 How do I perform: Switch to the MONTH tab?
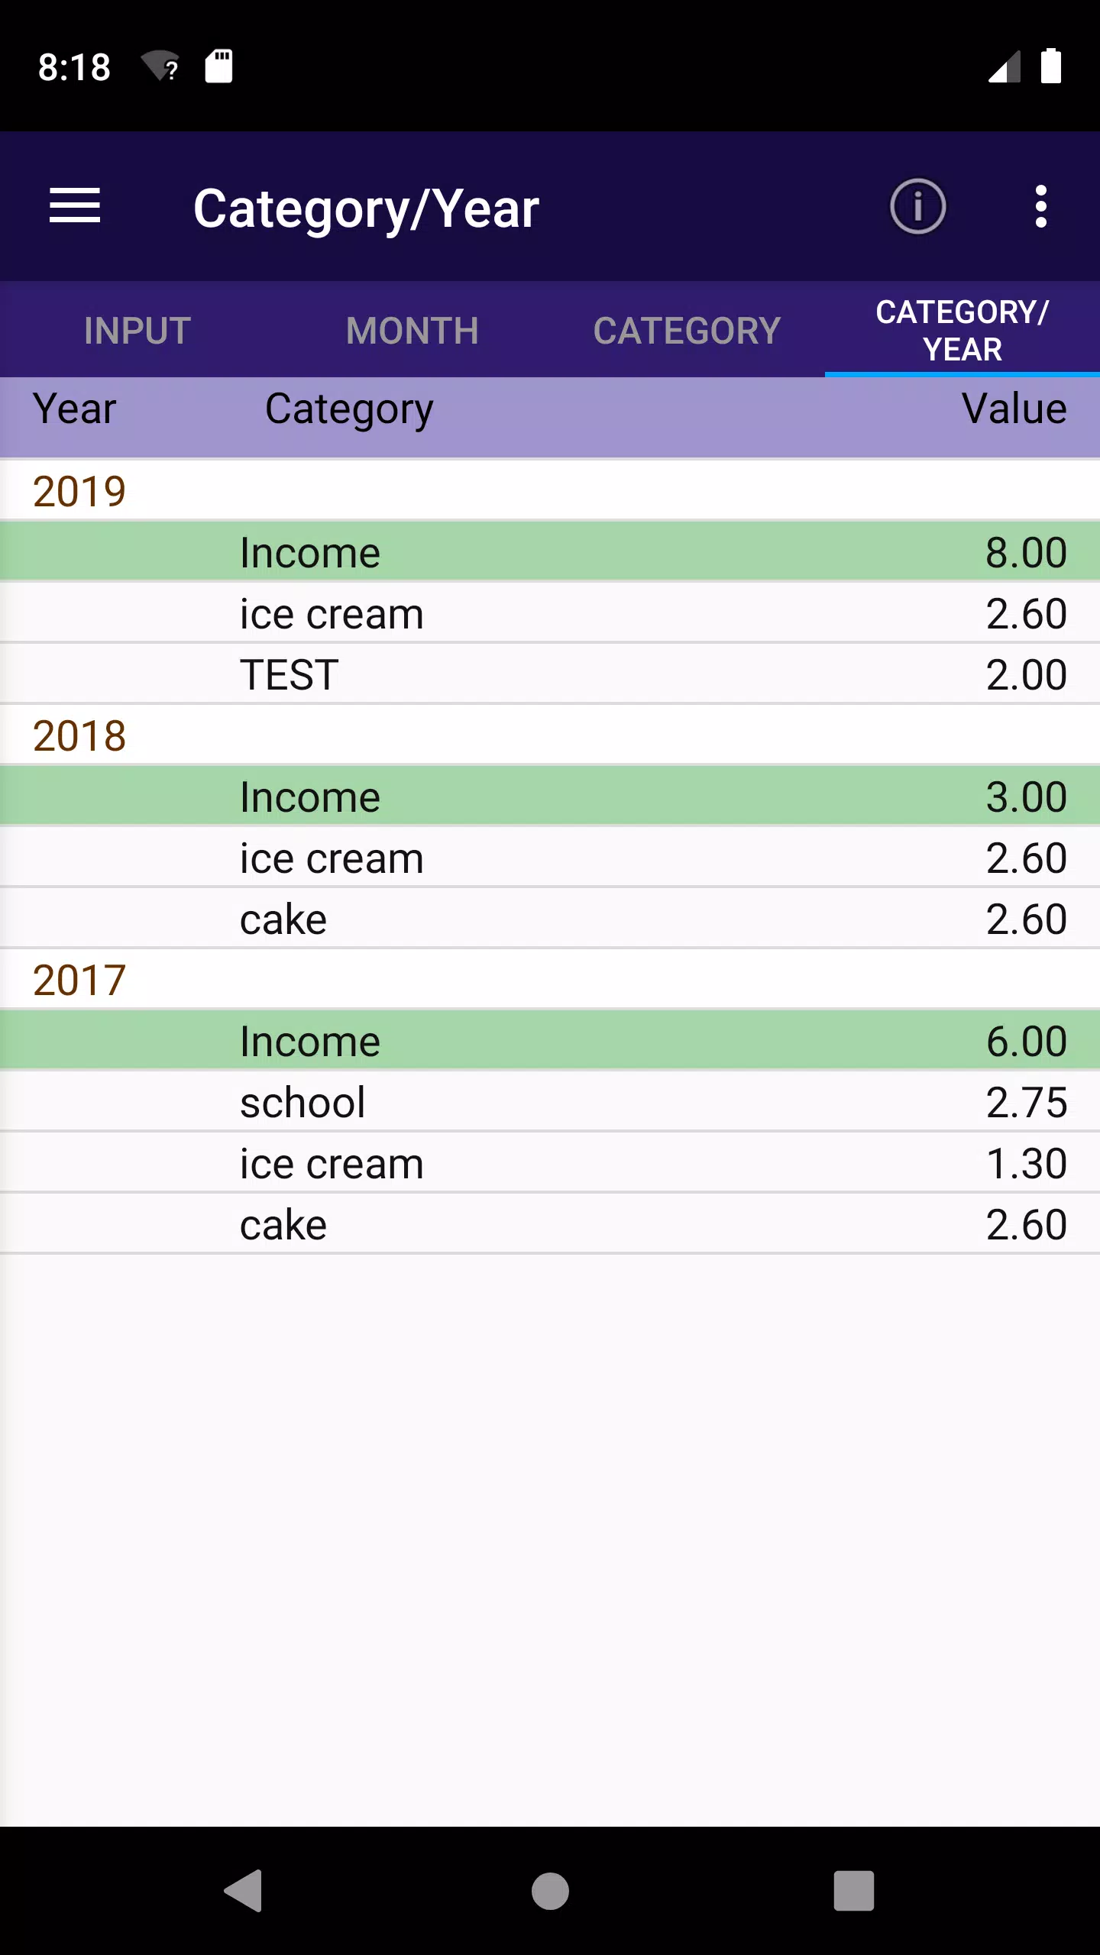[x=412, y=330]
